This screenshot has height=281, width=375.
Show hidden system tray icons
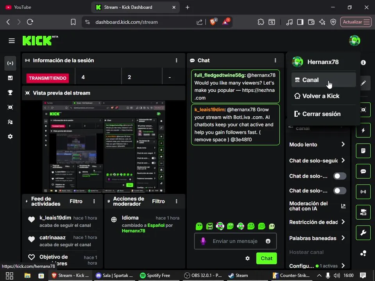coord(319,276)
